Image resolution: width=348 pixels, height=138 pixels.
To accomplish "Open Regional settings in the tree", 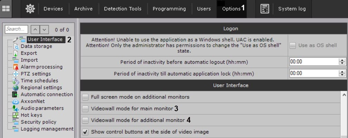I will (x=41, y=87).
